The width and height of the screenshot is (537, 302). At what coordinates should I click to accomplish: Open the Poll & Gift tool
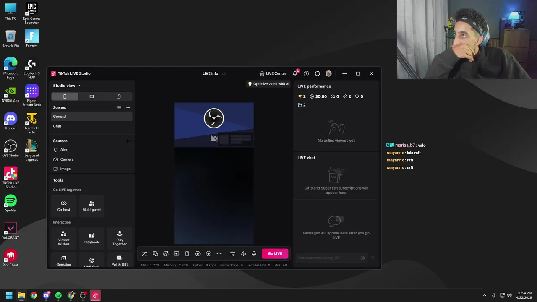(x=120, y=260)
